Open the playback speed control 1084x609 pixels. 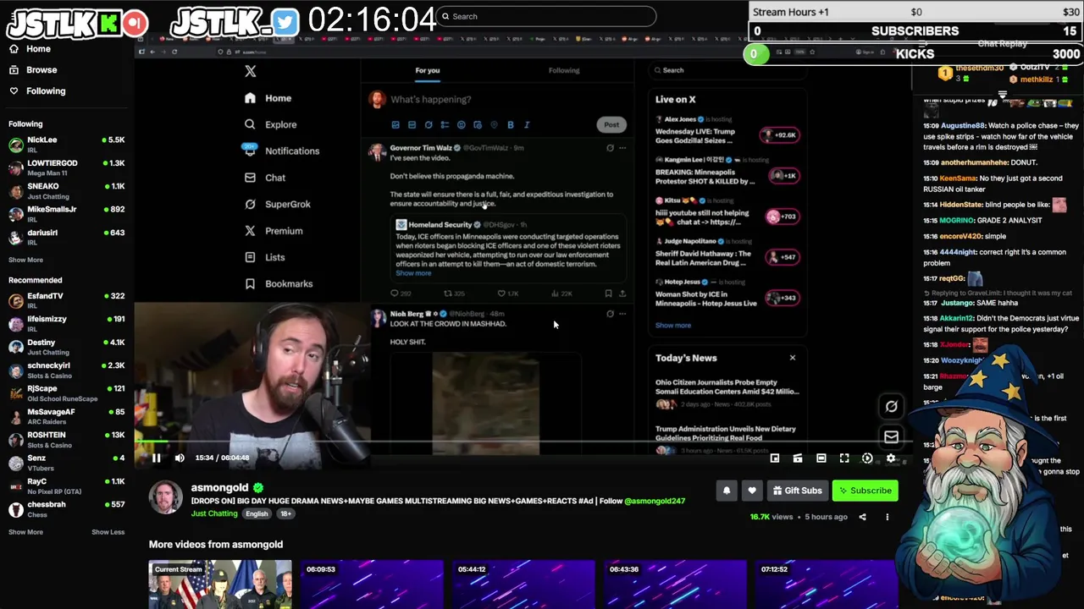(867, 458)
